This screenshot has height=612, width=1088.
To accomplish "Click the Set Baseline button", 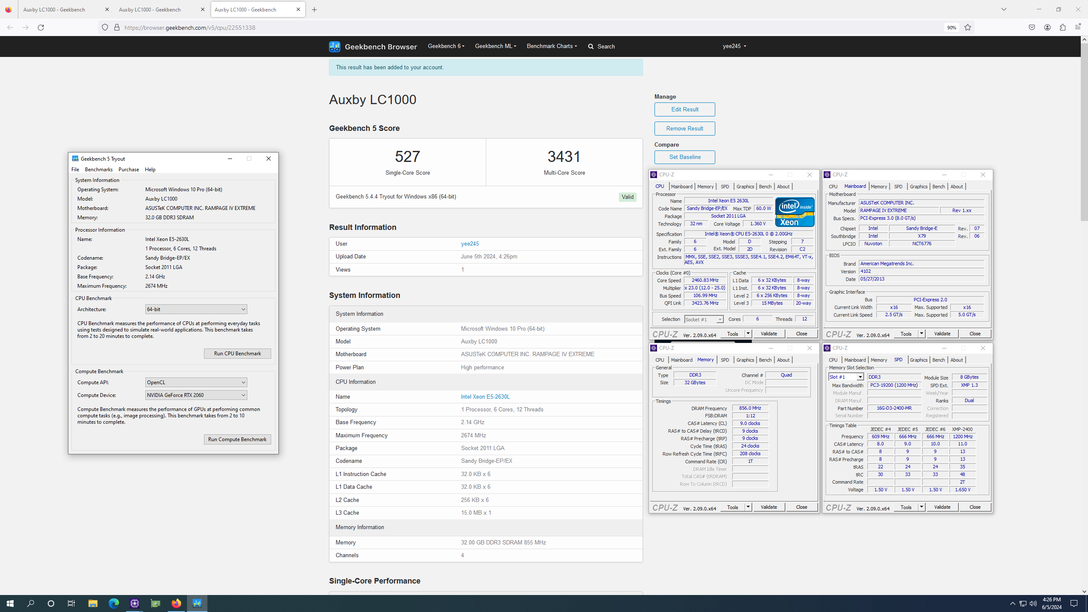I will pos(685,157).
